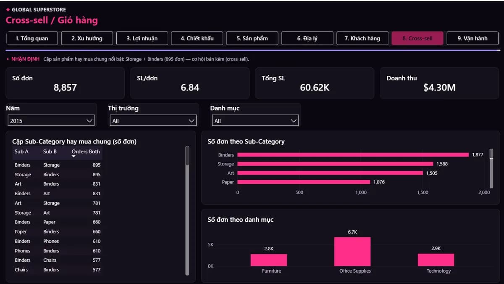Screen dimensions: 504x284
Task: Click the Furniture column in category chart
Action: click(269, 260)
